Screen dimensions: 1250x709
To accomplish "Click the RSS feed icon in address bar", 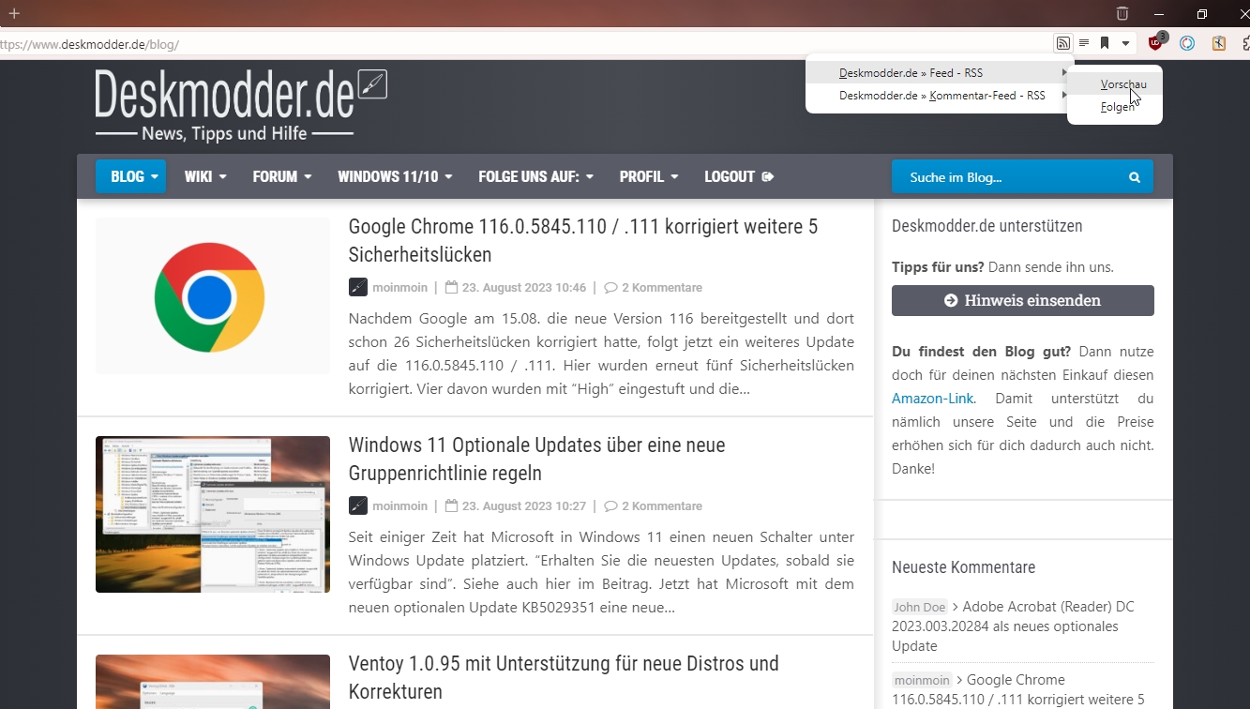I will click(x=1062, y=43).
